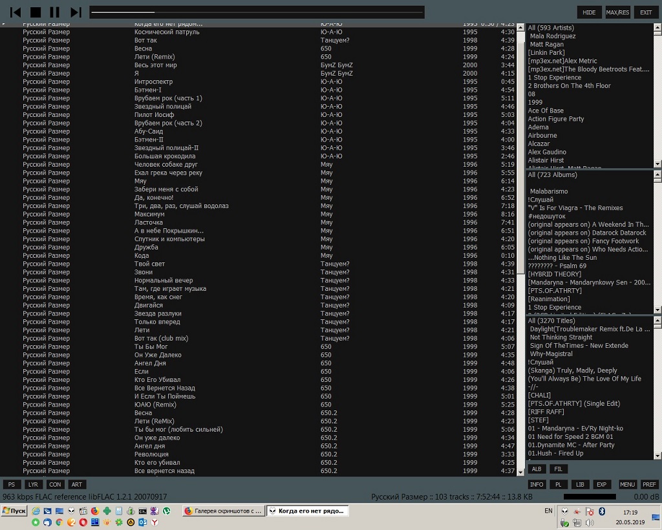Open the PS panel tab
Screen dimensions: 662x530
pos(12,484)
